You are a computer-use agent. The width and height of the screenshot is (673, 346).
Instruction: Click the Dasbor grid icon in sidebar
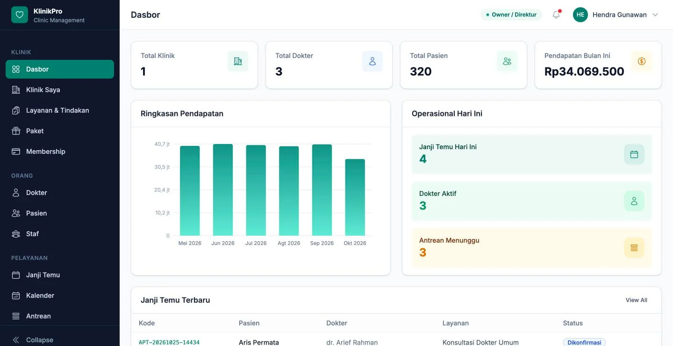16,69
